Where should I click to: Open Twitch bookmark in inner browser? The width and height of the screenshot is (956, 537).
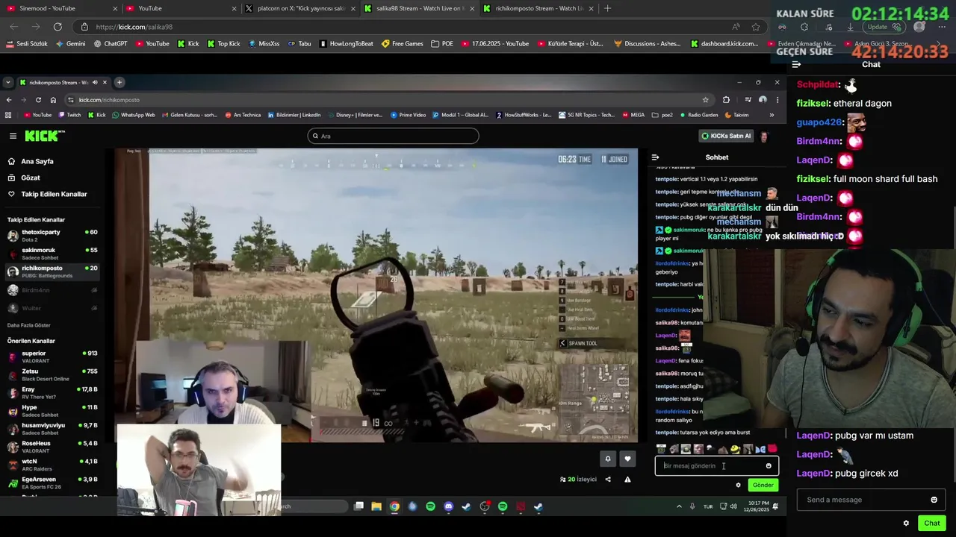68,115
